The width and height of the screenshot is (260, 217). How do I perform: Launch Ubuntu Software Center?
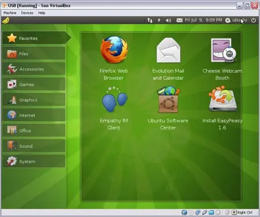[168, 108]
